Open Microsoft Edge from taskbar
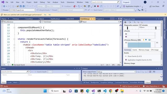Viewport: 167px width, 94px height. (x=88, y=91)
